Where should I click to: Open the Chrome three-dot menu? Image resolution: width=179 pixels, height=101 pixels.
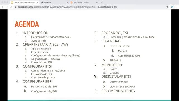pos(176,7)
